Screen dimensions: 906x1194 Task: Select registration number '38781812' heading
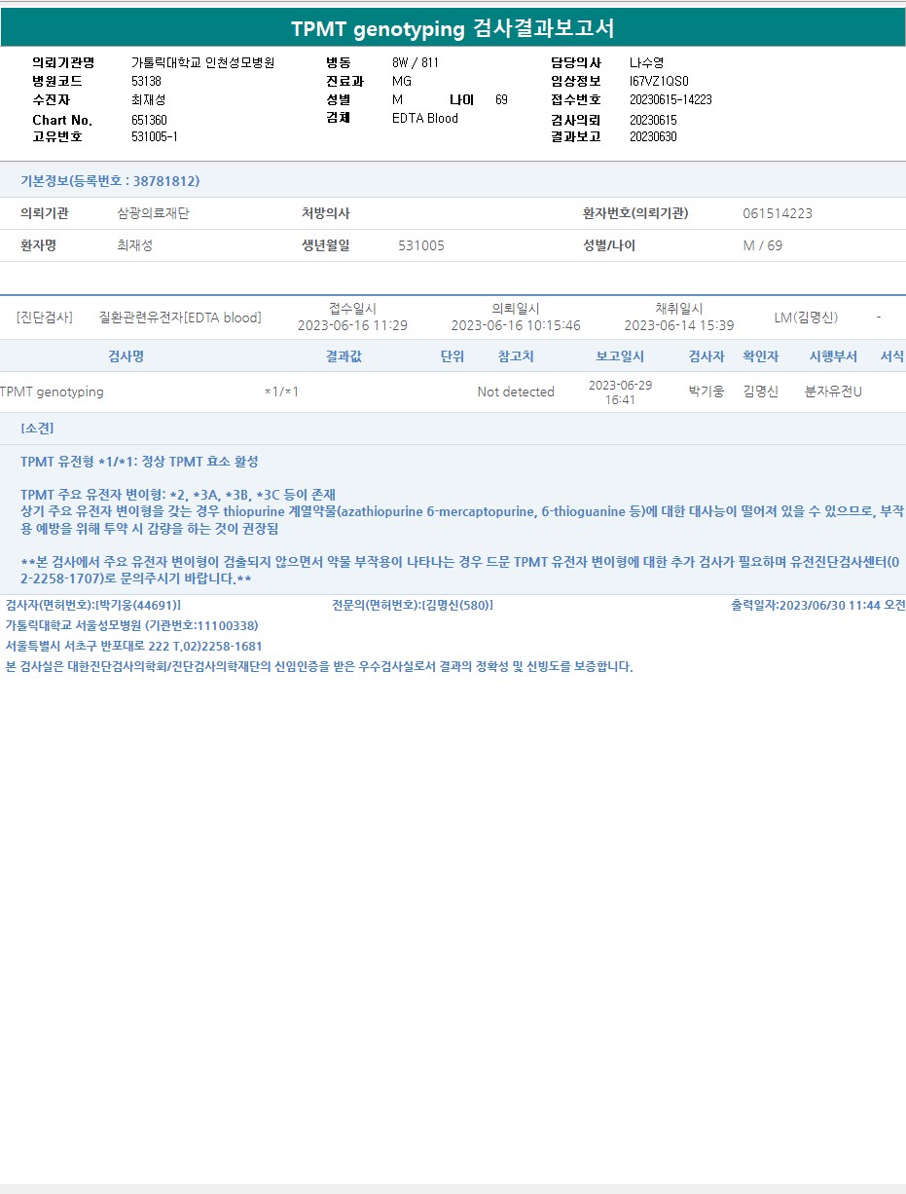click(110, 181)
